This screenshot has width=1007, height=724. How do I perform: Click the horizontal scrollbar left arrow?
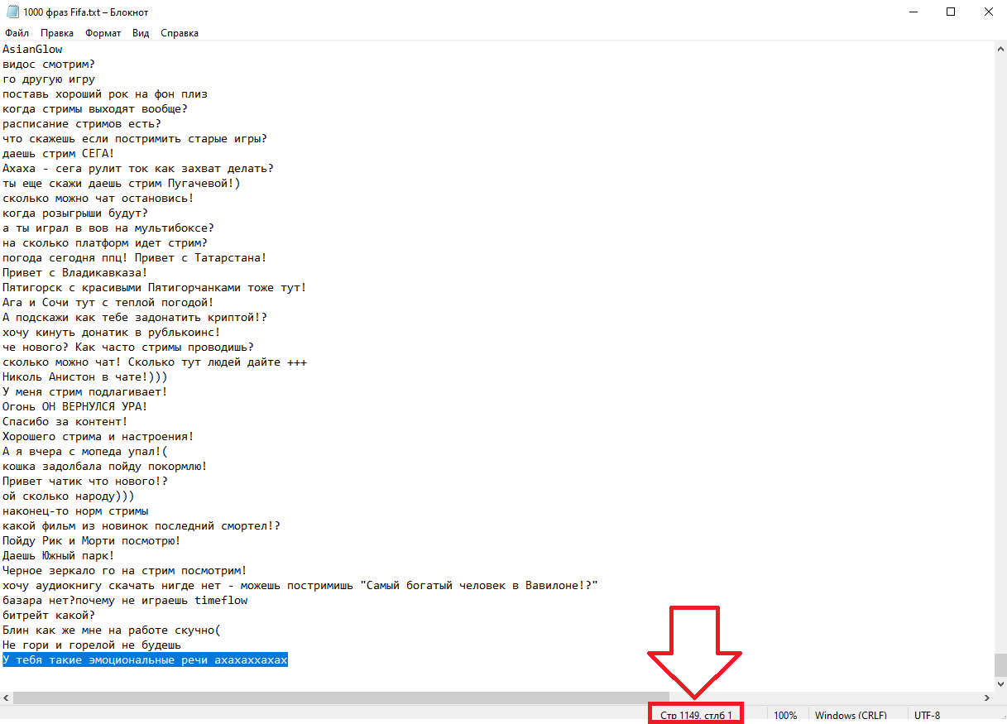click(7, 698)
